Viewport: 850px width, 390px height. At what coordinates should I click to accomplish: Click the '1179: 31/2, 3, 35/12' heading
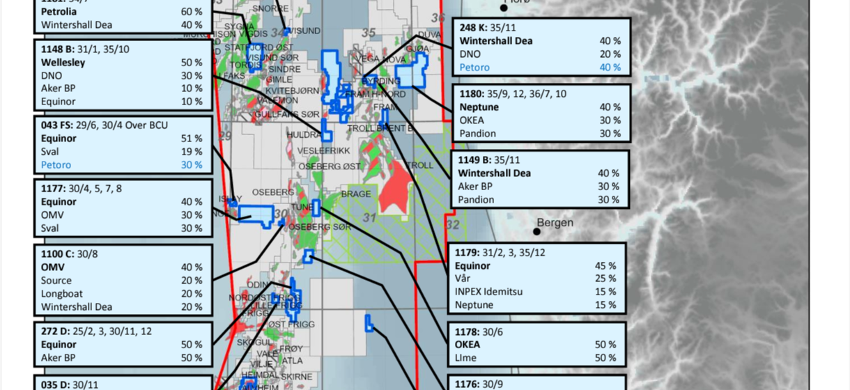pos(501,252)
